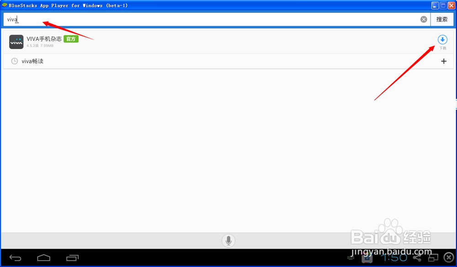The image size is (457, 267).
Task: Minimize the BlueStacks window
Action: pos(435,5)
